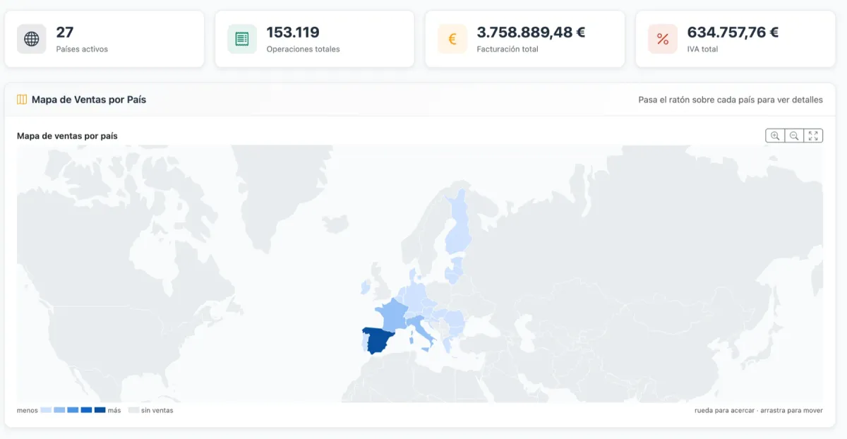Click the 153.119 operations value
Image resolution: width=847 pixels, height=439 pixels.
click(293, 32)
